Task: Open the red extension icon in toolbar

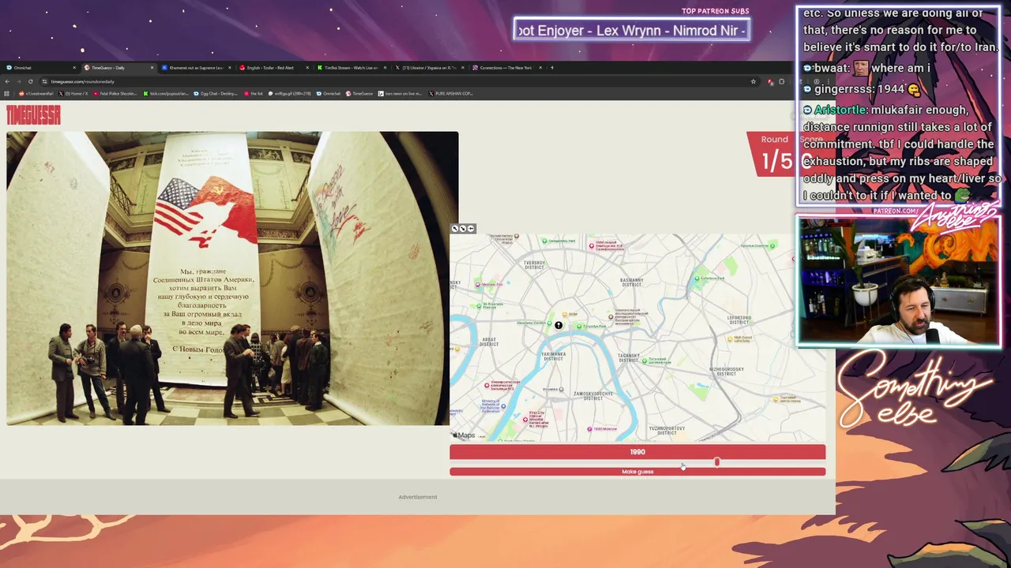Action: click(x=771, y=81)
